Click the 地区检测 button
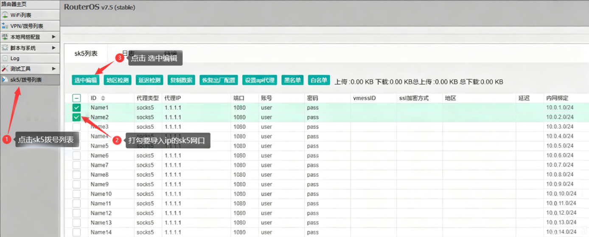The image size is (589, 237). (118, 80)
